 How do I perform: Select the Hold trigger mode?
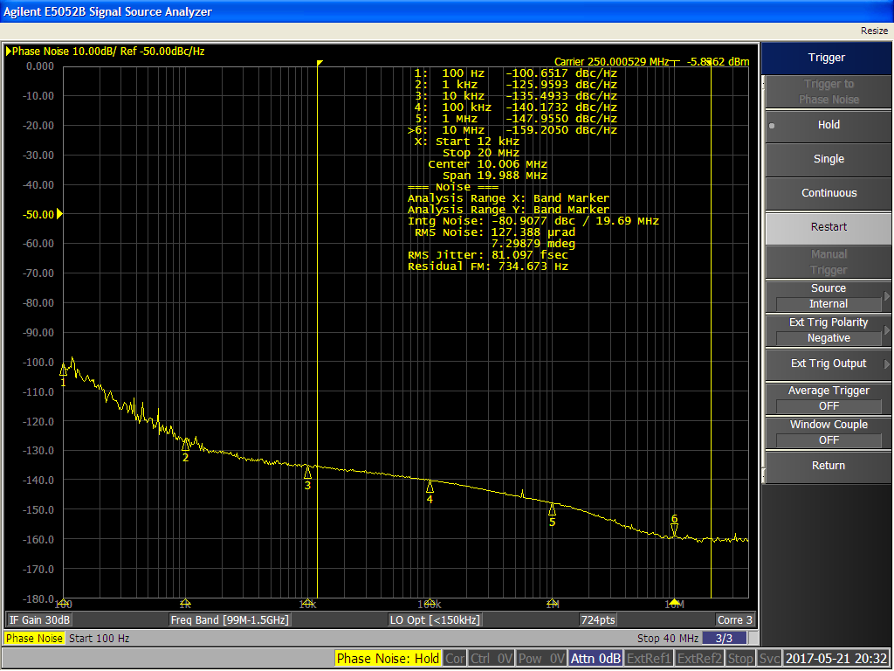[828, 125]
